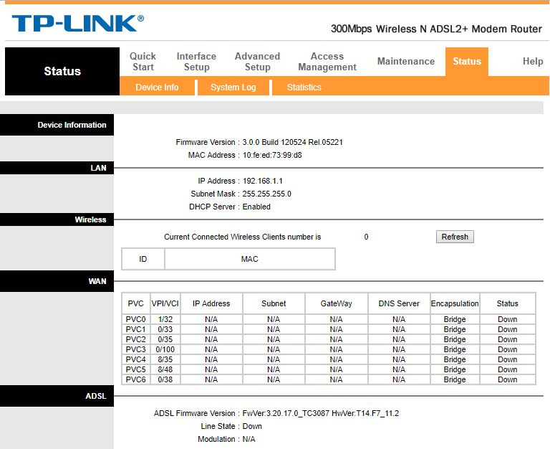Select the LAN IP address 192.168.1.1
Viewport: 550px width, 449px height.
tap(262, 181)
